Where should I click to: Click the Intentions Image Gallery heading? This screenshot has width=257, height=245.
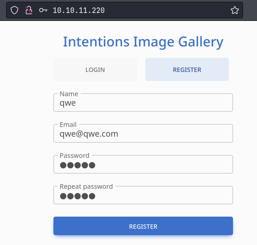pos(143,42)
